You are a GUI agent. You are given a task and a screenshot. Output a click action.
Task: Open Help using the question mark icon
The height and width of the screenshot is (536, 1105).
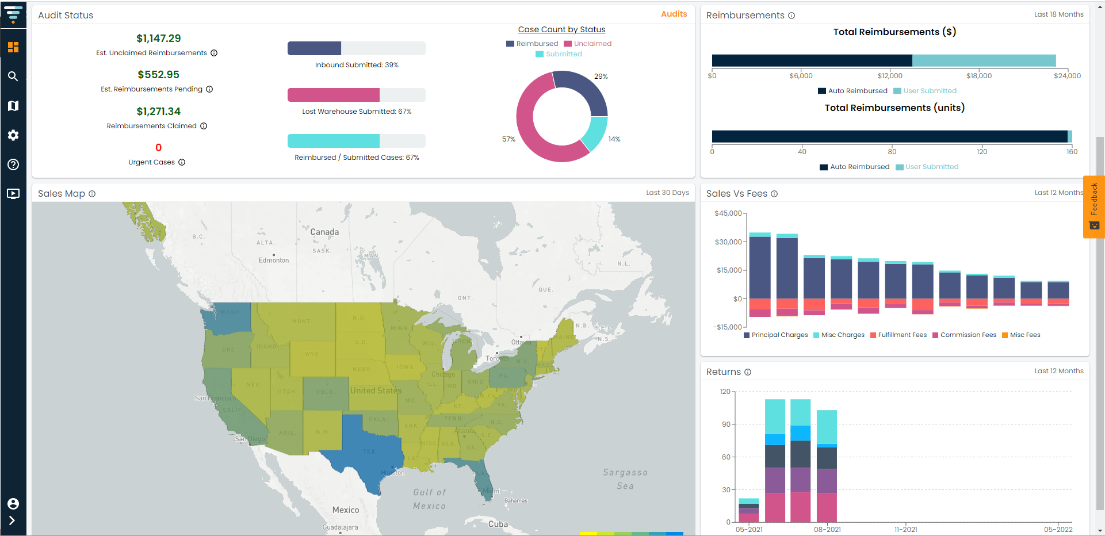click(13, 164)
